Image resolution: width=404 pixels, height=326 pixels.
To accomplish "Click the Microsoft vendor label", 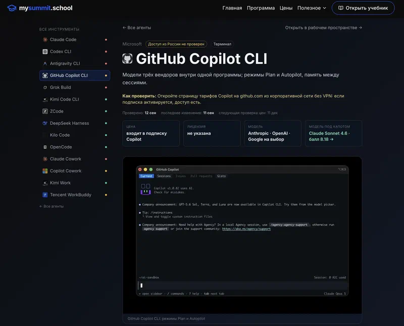I will (132, 44).
